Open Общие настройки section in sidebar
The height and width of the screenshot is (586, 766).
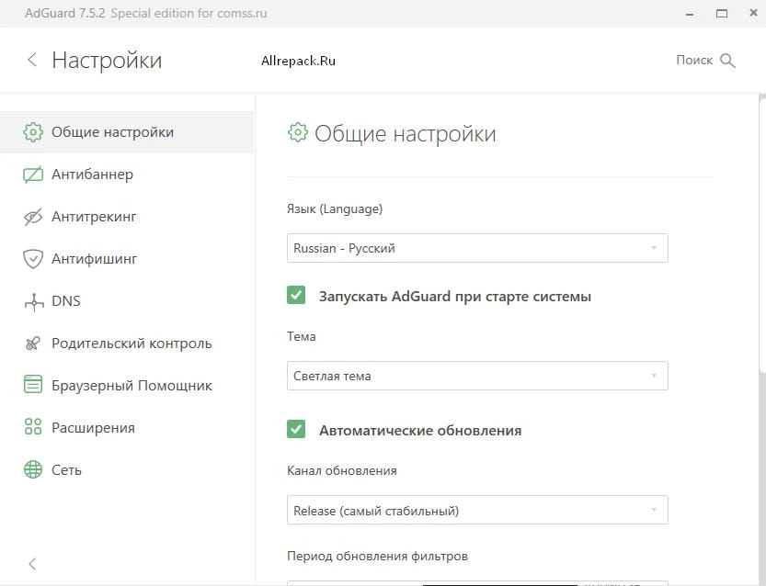127,131
